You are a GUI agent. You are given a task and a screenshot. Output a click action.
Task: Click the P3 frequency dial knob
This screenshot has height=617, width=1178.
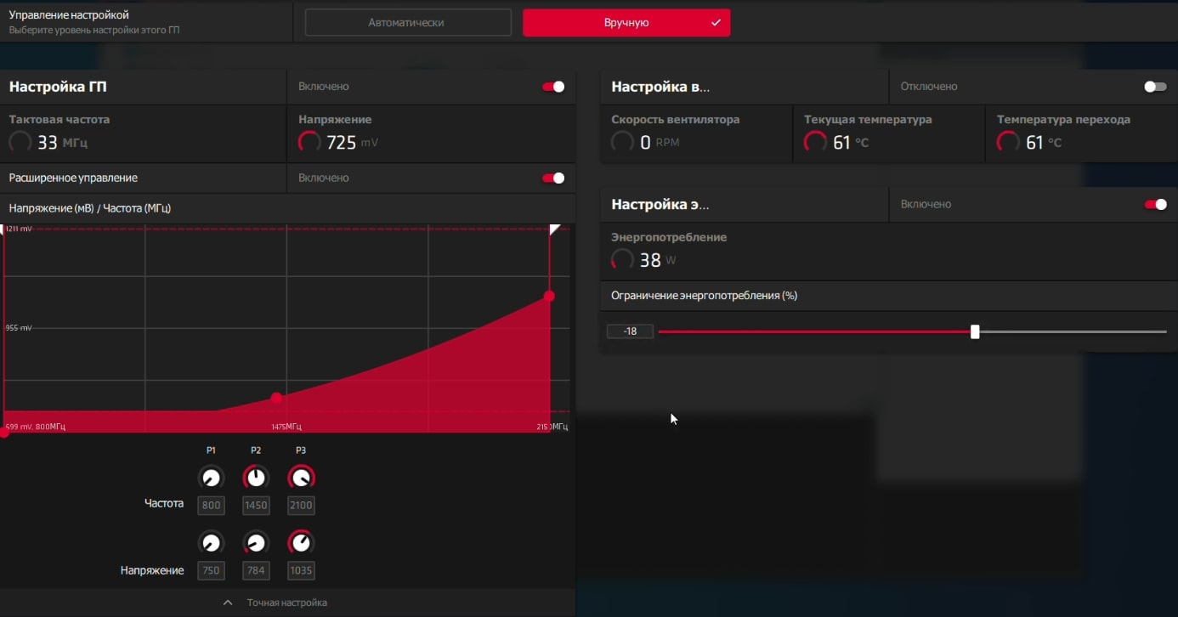(301, 478)
